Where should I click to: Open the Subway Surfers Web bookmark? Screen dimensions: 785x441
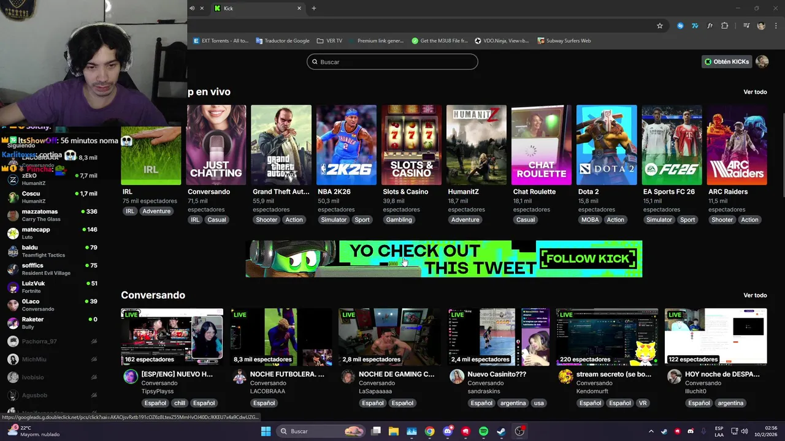(x=564, y=41)
